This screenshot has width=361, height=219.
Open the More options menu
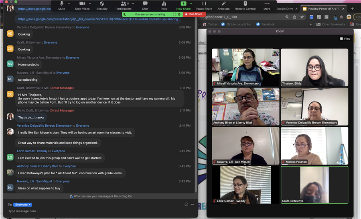[x=267, y=6]
